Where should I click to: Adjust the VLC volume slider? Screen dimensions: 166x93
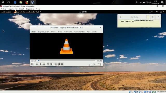pos(96,64)
